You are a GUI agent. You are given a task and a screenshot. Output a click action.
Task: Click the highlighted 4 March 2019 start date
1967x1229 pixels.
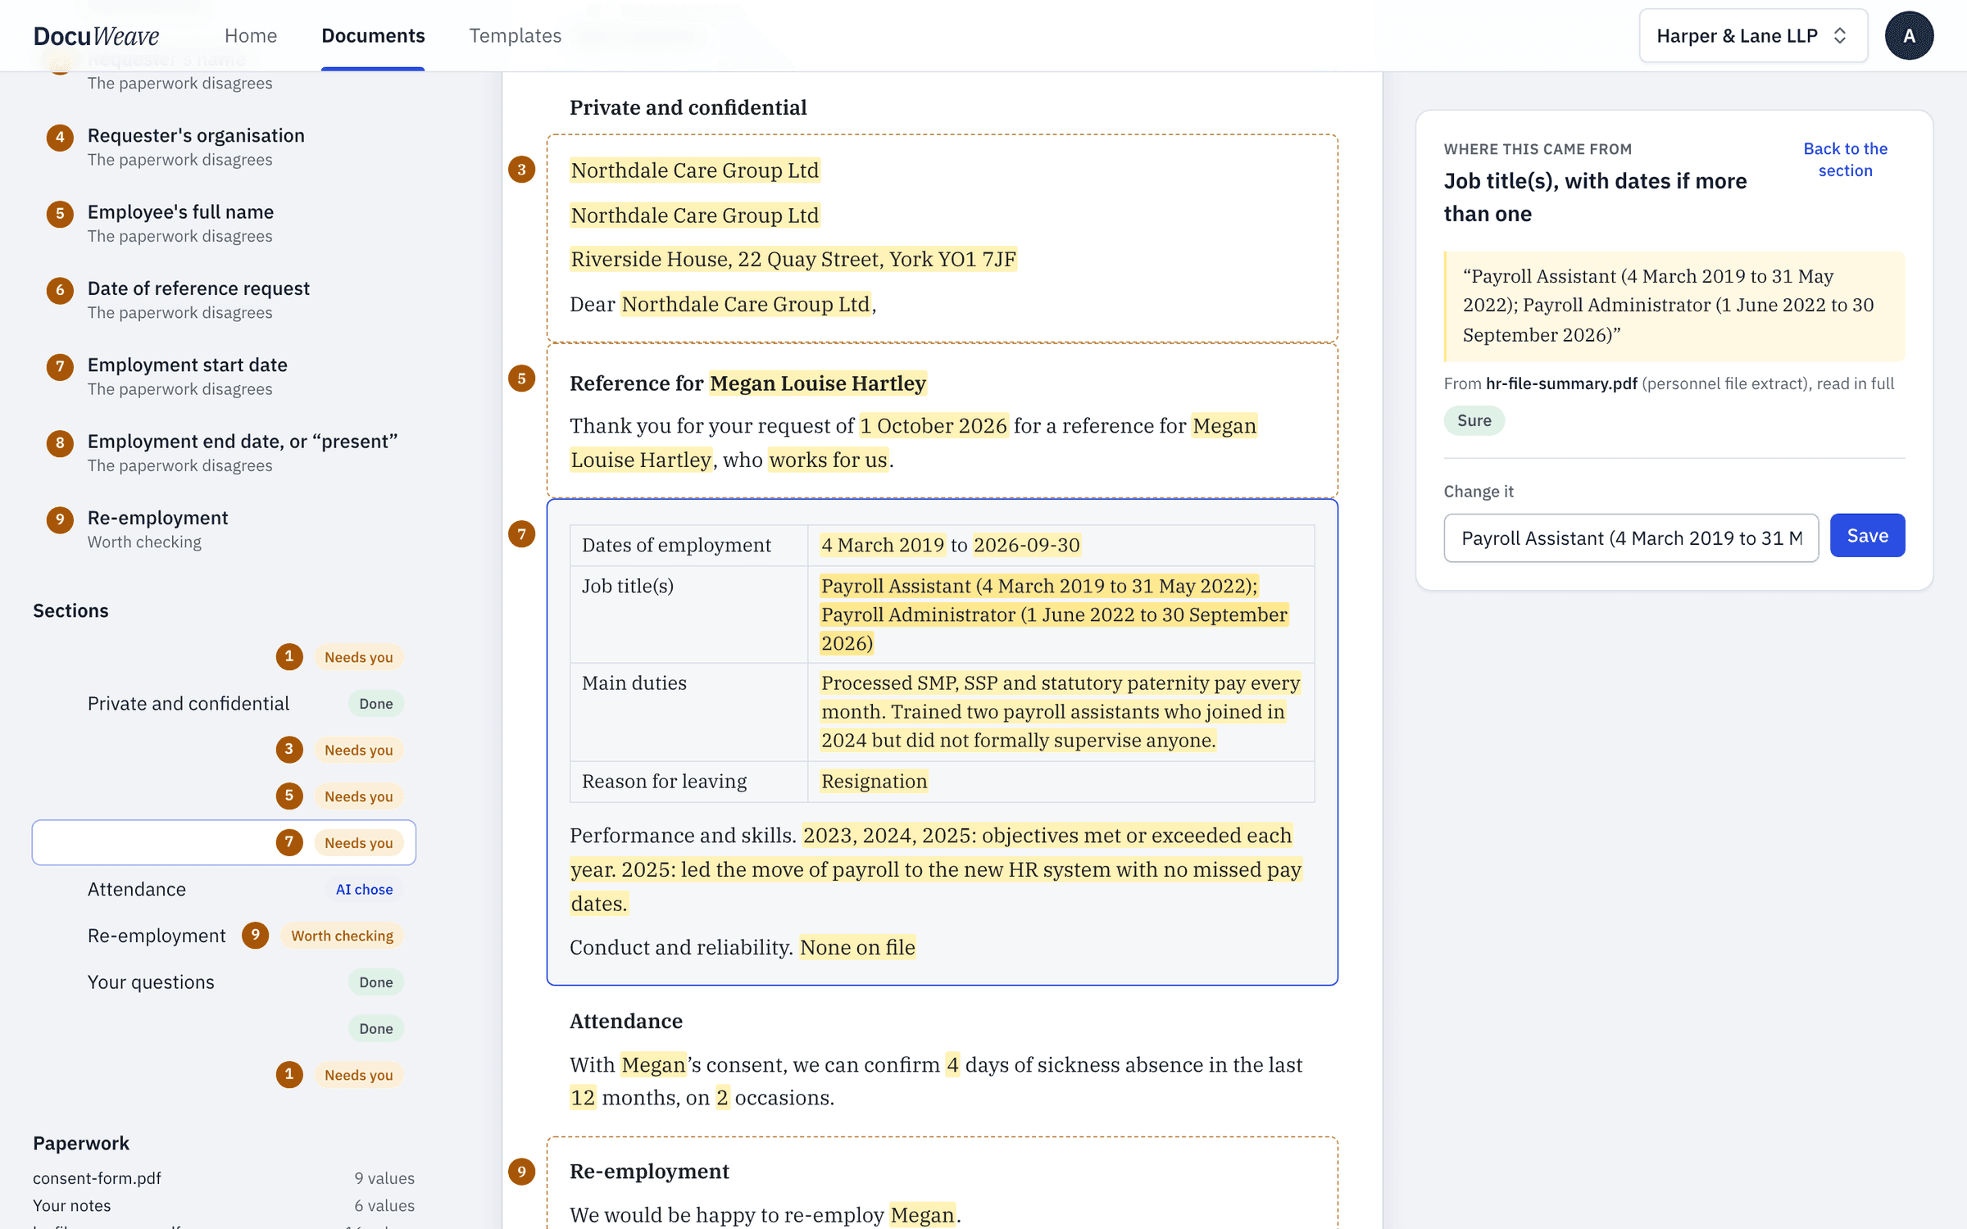tap(883, 545)
